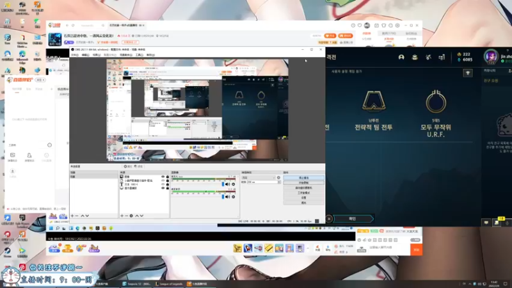Click start recording button in OBS controls
512x288 pixels.
click(x=303, y=183)
